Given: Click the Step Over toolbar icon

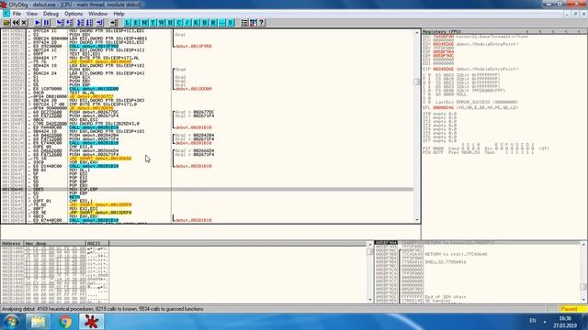Looking at the screenshot, I should tap(70, 23).
